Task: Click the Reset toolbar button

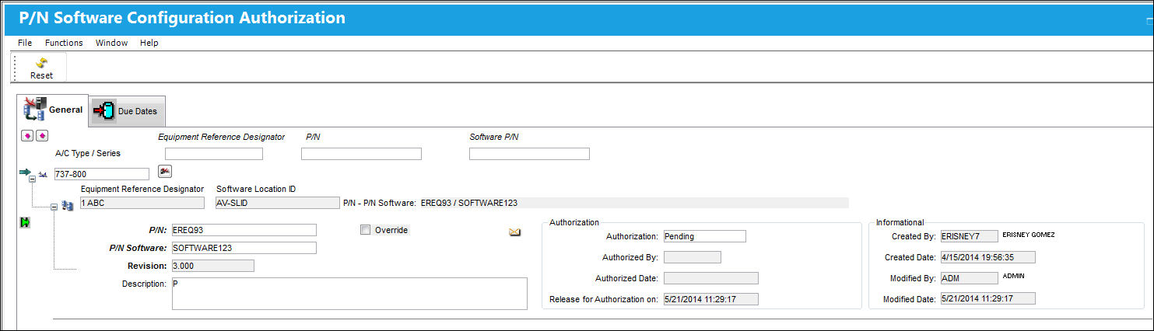Action: pos(41,68)
